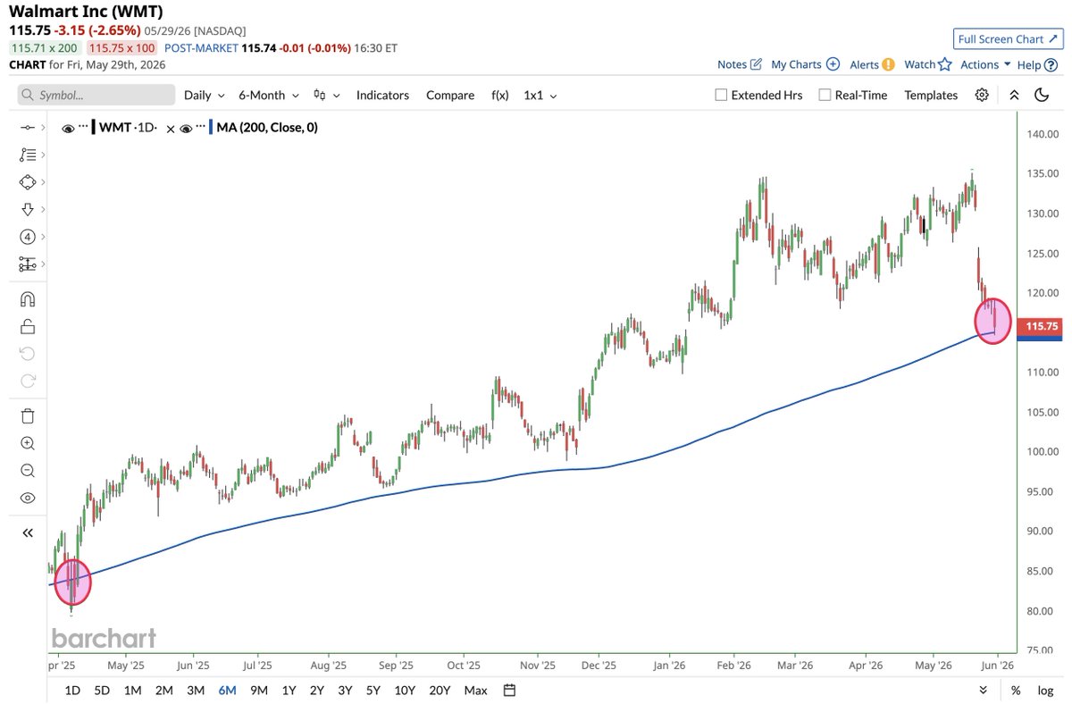Undo using the counterclockwise arrow icon
Viewport: 1072px width, 704px height.
coord(27,353)
